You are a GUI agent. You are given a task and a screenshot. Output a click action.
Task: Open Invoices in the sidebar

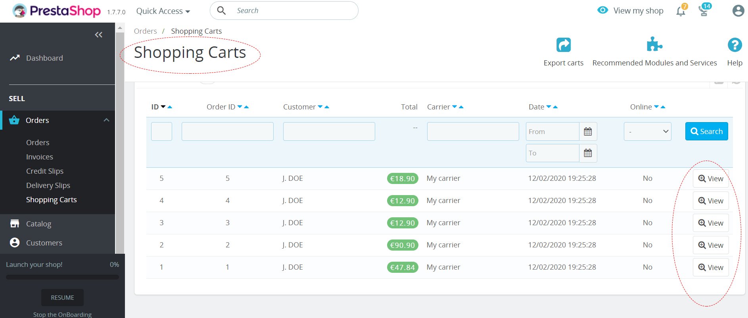(40, 157)
